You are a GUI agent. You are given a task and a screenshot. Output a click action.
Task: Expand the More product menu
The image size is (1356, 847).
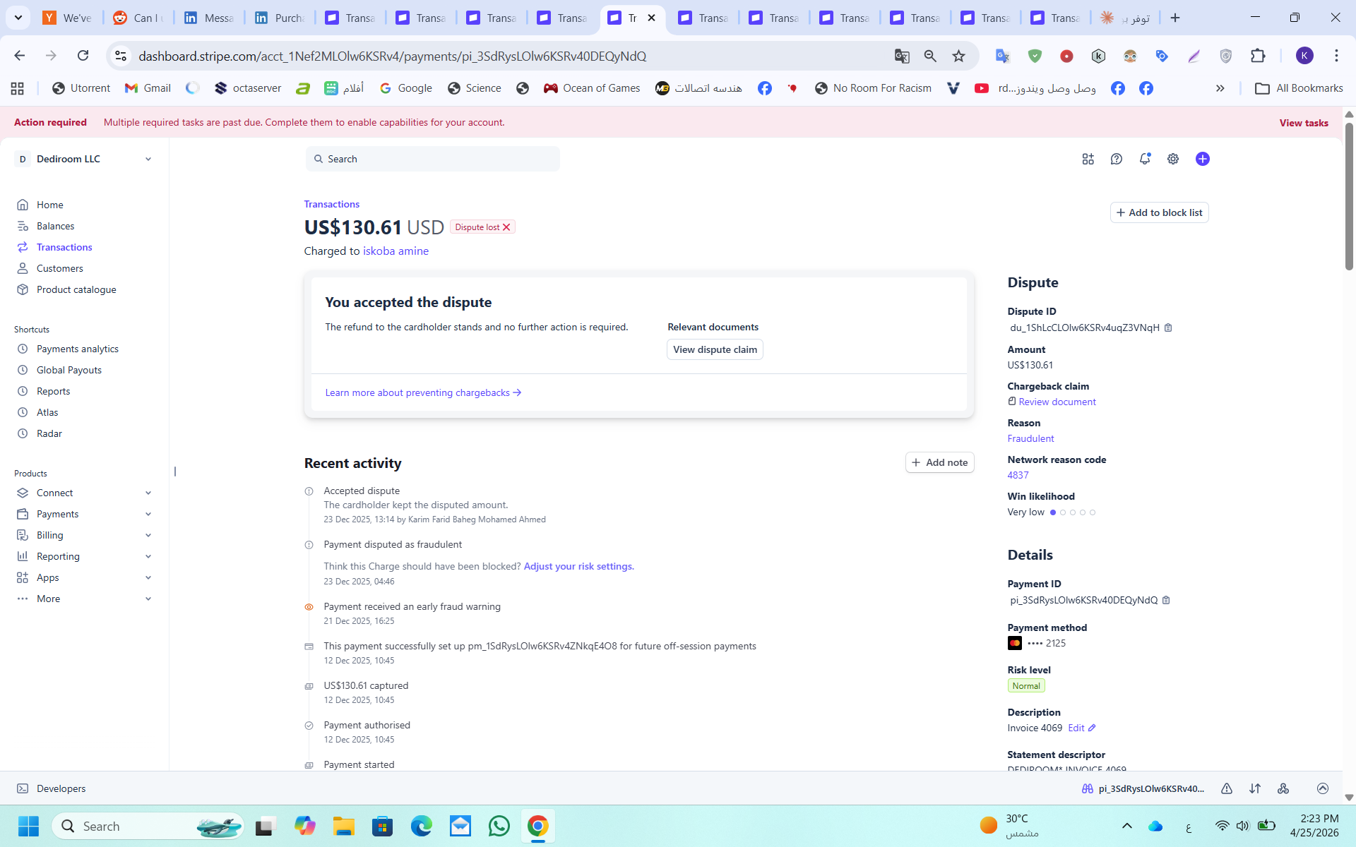pyautogui.click(x=84, y=599)
